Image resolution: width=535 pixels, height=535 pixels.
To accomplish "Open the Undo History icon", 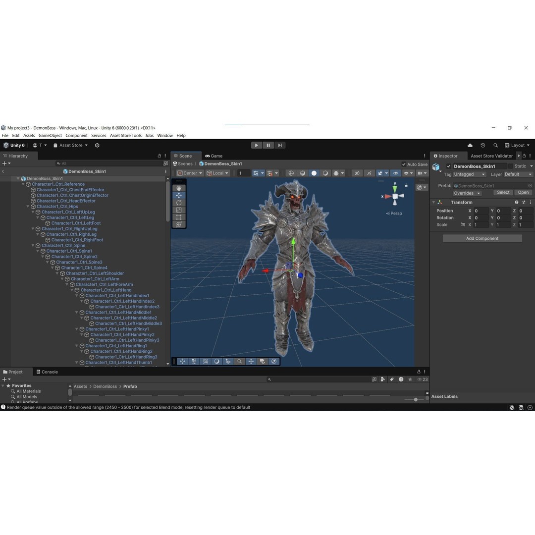I will point(483,145).
